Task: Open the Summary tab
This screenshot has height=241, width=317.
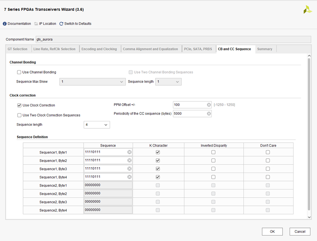Action: 265,49
